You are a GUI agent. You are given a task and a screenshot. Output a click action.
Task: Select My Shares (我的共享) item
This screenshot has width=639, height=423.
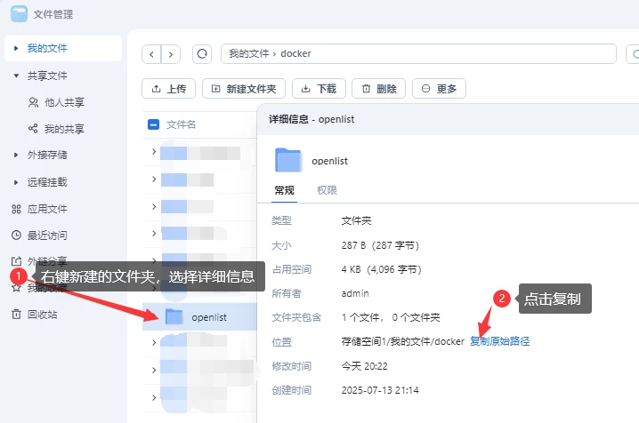coord(64,129)
